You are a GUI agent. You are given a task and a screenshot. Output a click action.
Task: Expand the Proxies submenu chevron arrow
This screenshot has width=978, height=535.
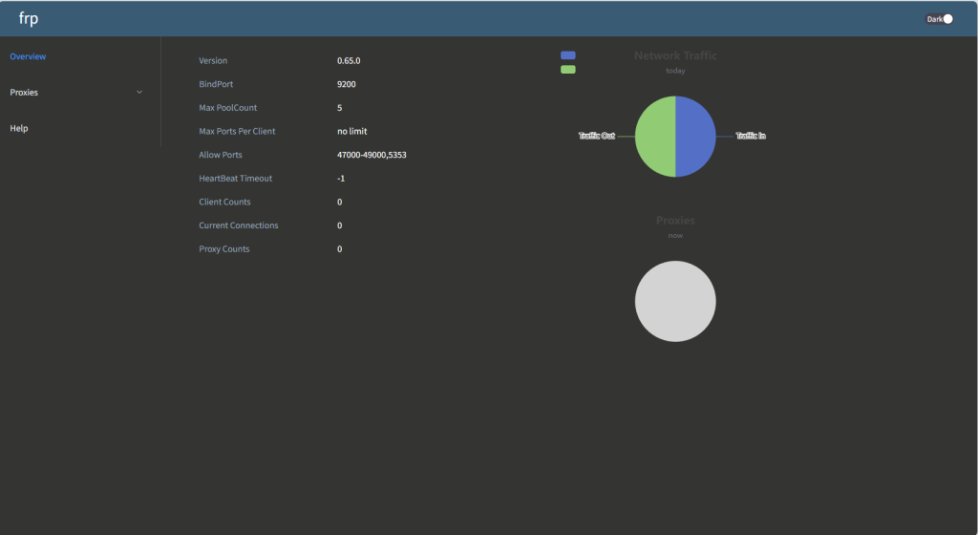click(139, 93)
